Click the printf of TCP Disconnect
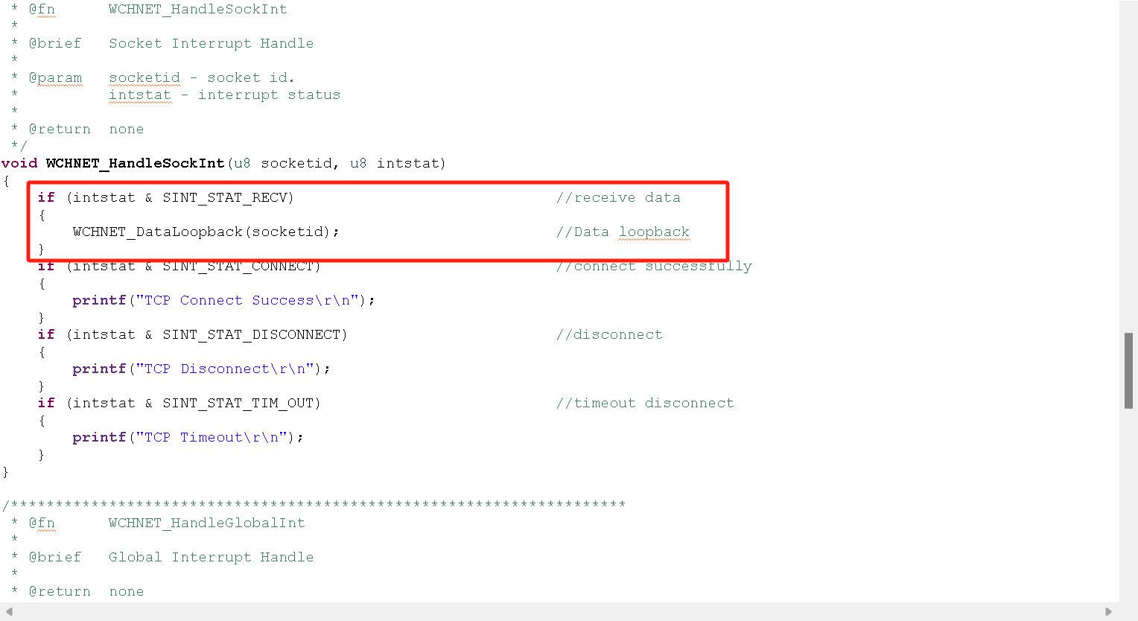The width and height of the screenshot is (1138, 621). point(99,369)
